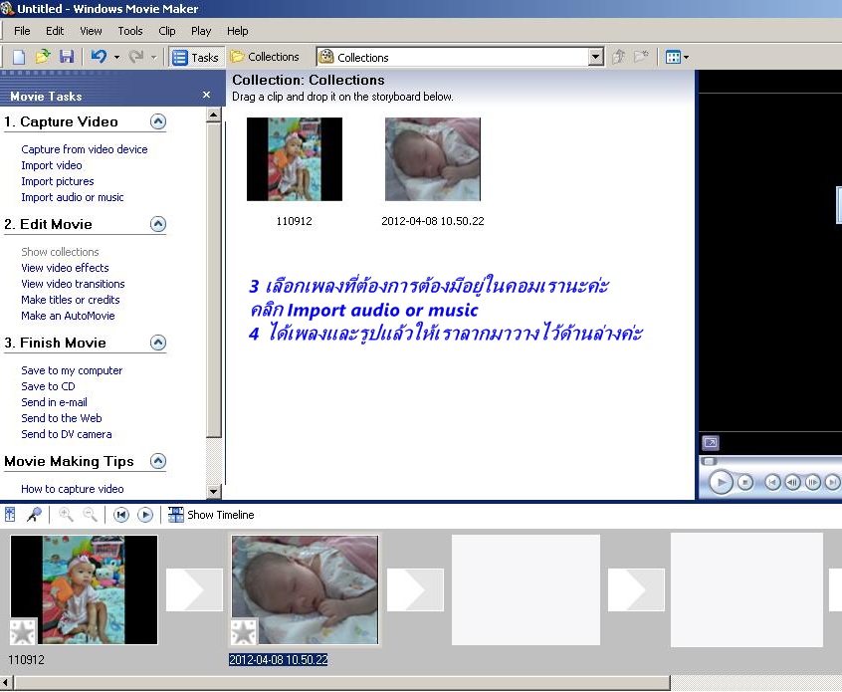
Task: Click the Send in e-mail link
Action: [x=54, y=402]
